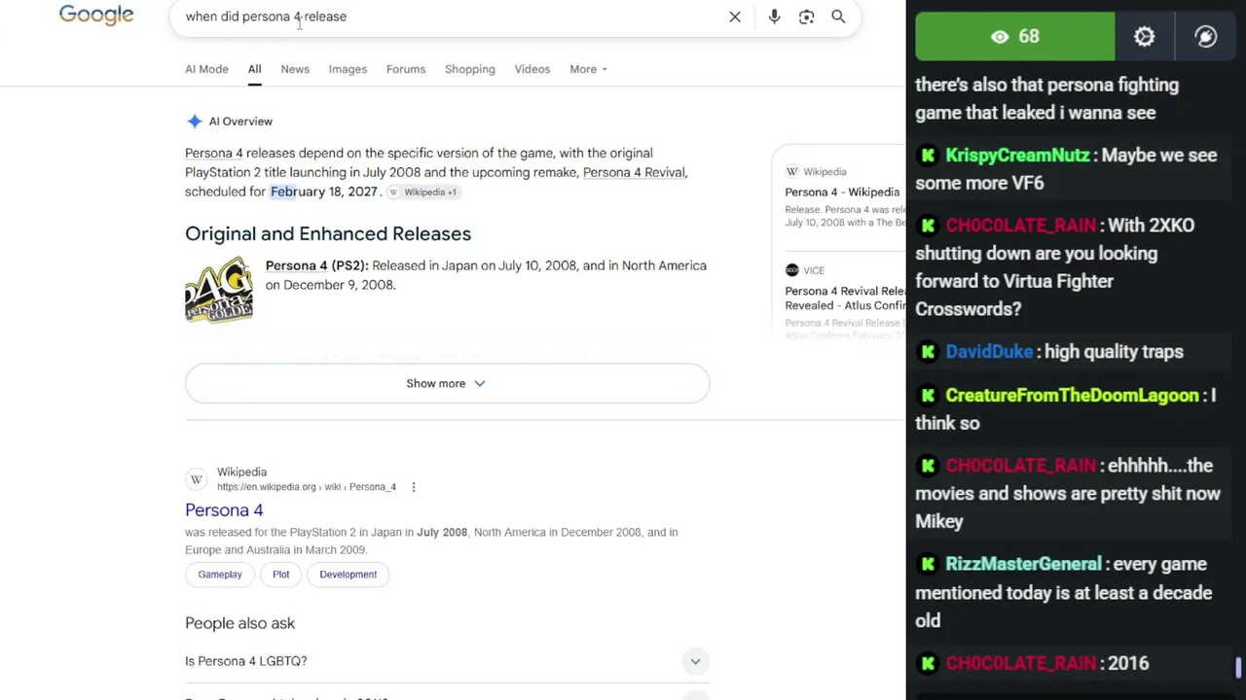
Task: Click the 'AI Overview' label text
Action: tap(240, 122)
